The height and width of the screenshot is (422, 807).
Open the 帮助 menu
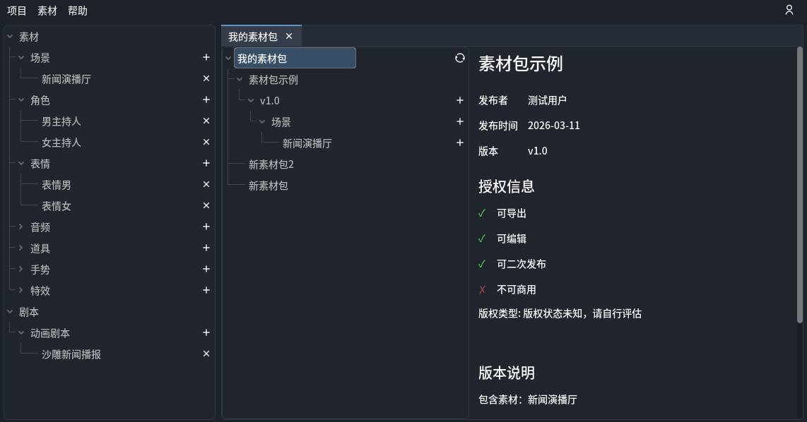(78, 11)
